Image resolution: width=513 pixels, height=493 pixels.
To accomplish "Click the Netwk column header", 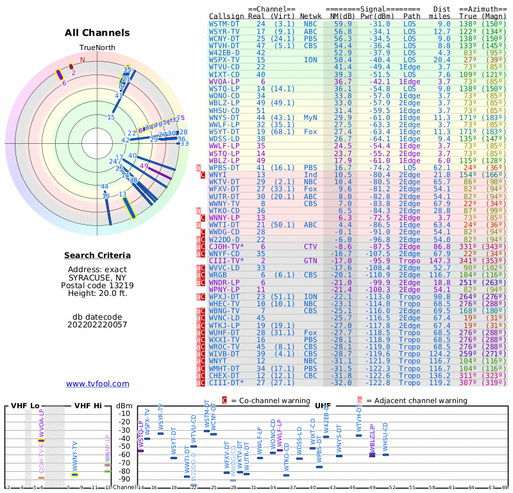I will pyautogui.click(x=310, y=16).
